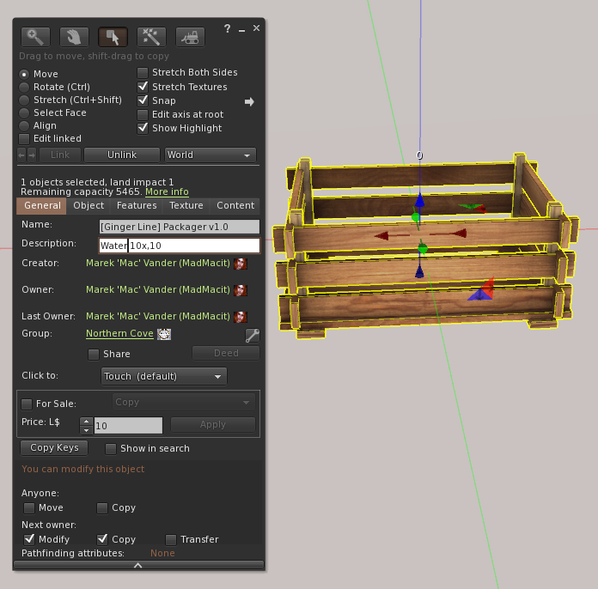Open the World coordinate dropdown
598x589 pixels.
pos(211,155)
